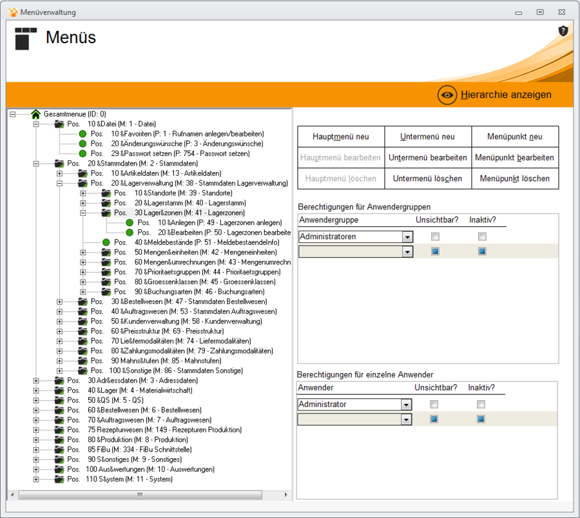Click the green dot of 20 &Bearbeiten
This screenshot has width=580, height=518.
(x=130, y=233)
